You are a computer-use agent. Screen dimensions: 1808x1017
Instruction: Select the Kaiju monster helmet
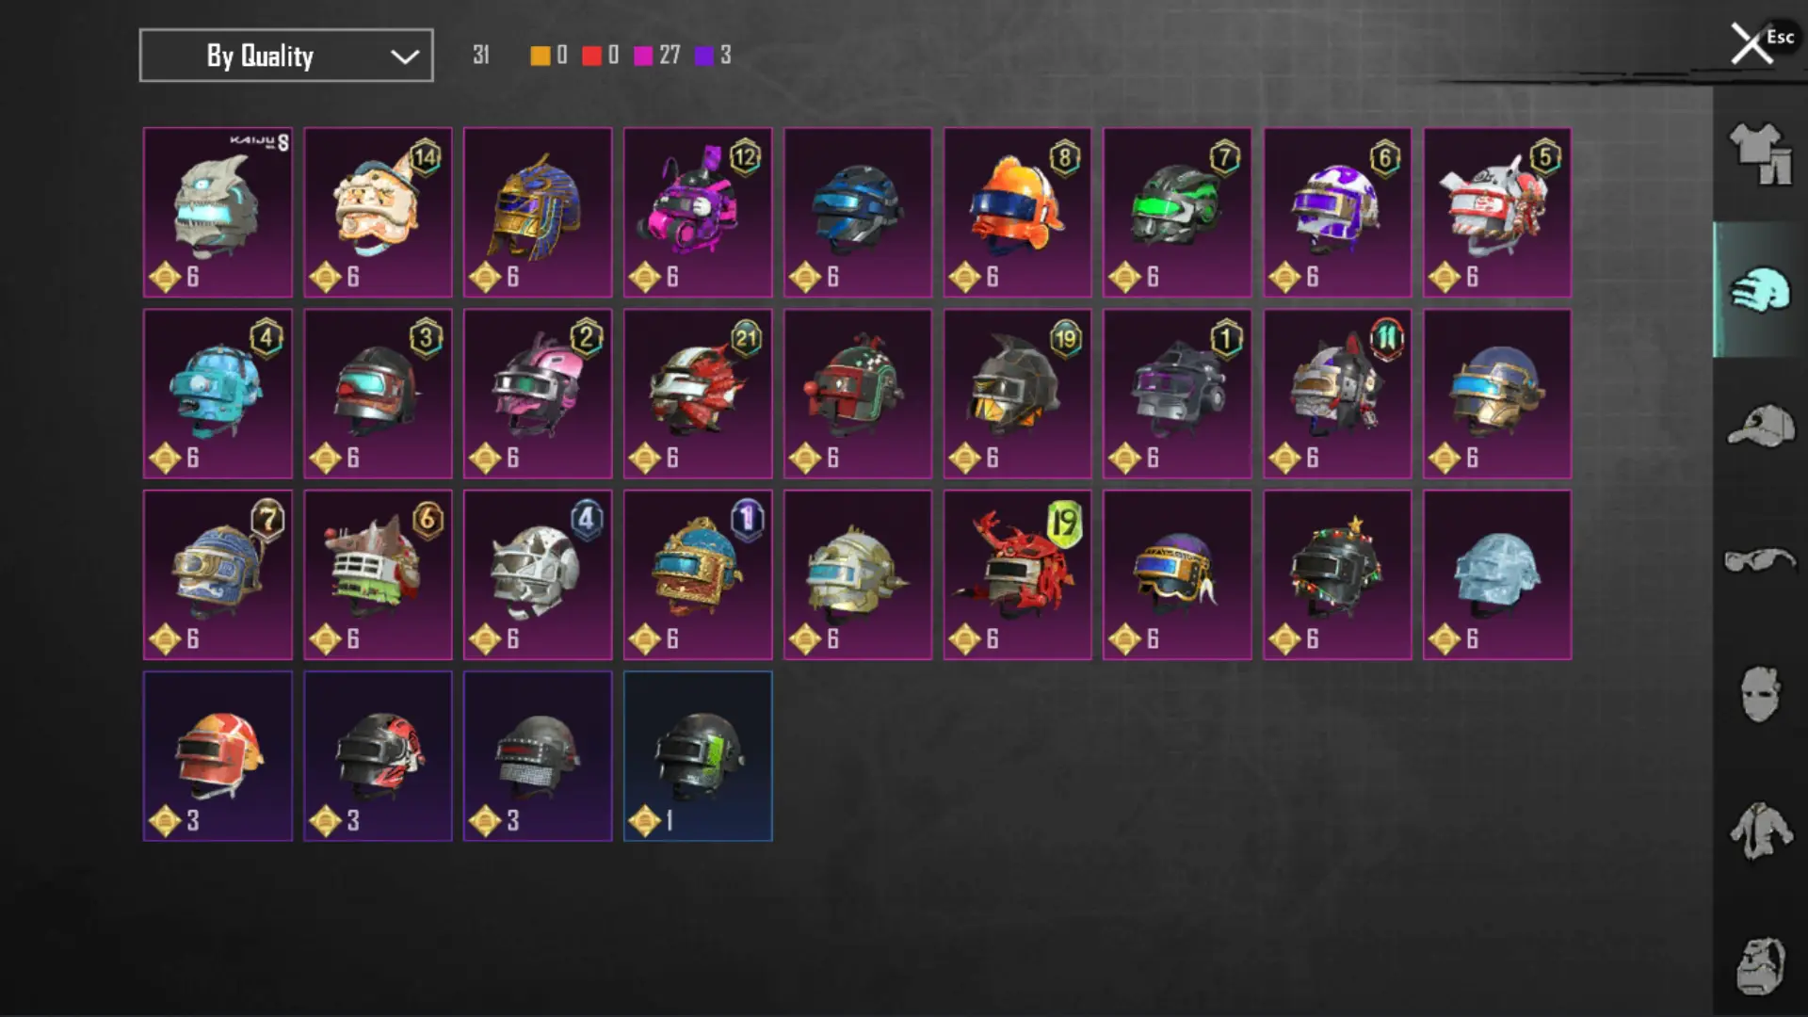point(218,213)
